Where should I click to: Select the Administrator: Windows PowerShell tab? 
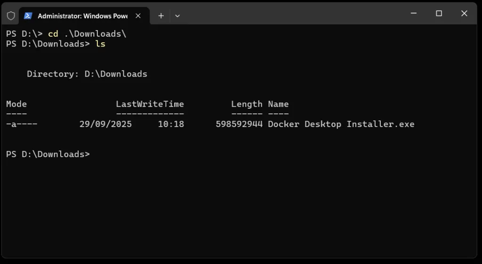tap(84, 16)
